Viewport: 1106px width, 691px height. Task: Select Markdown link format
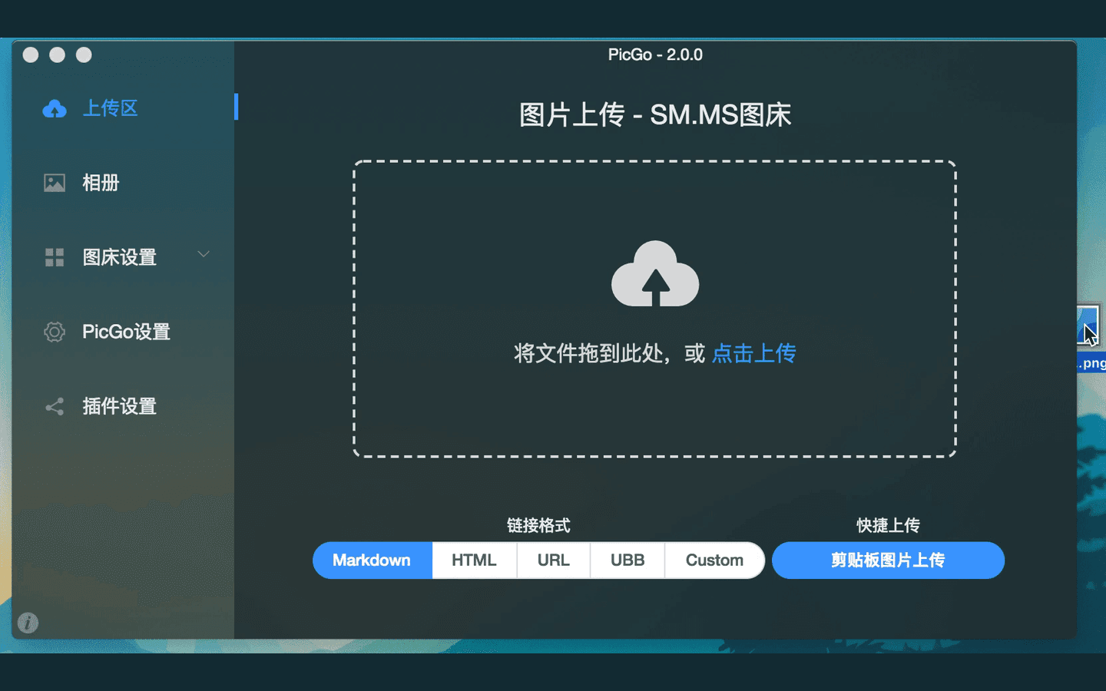click(x=372, y=560)
